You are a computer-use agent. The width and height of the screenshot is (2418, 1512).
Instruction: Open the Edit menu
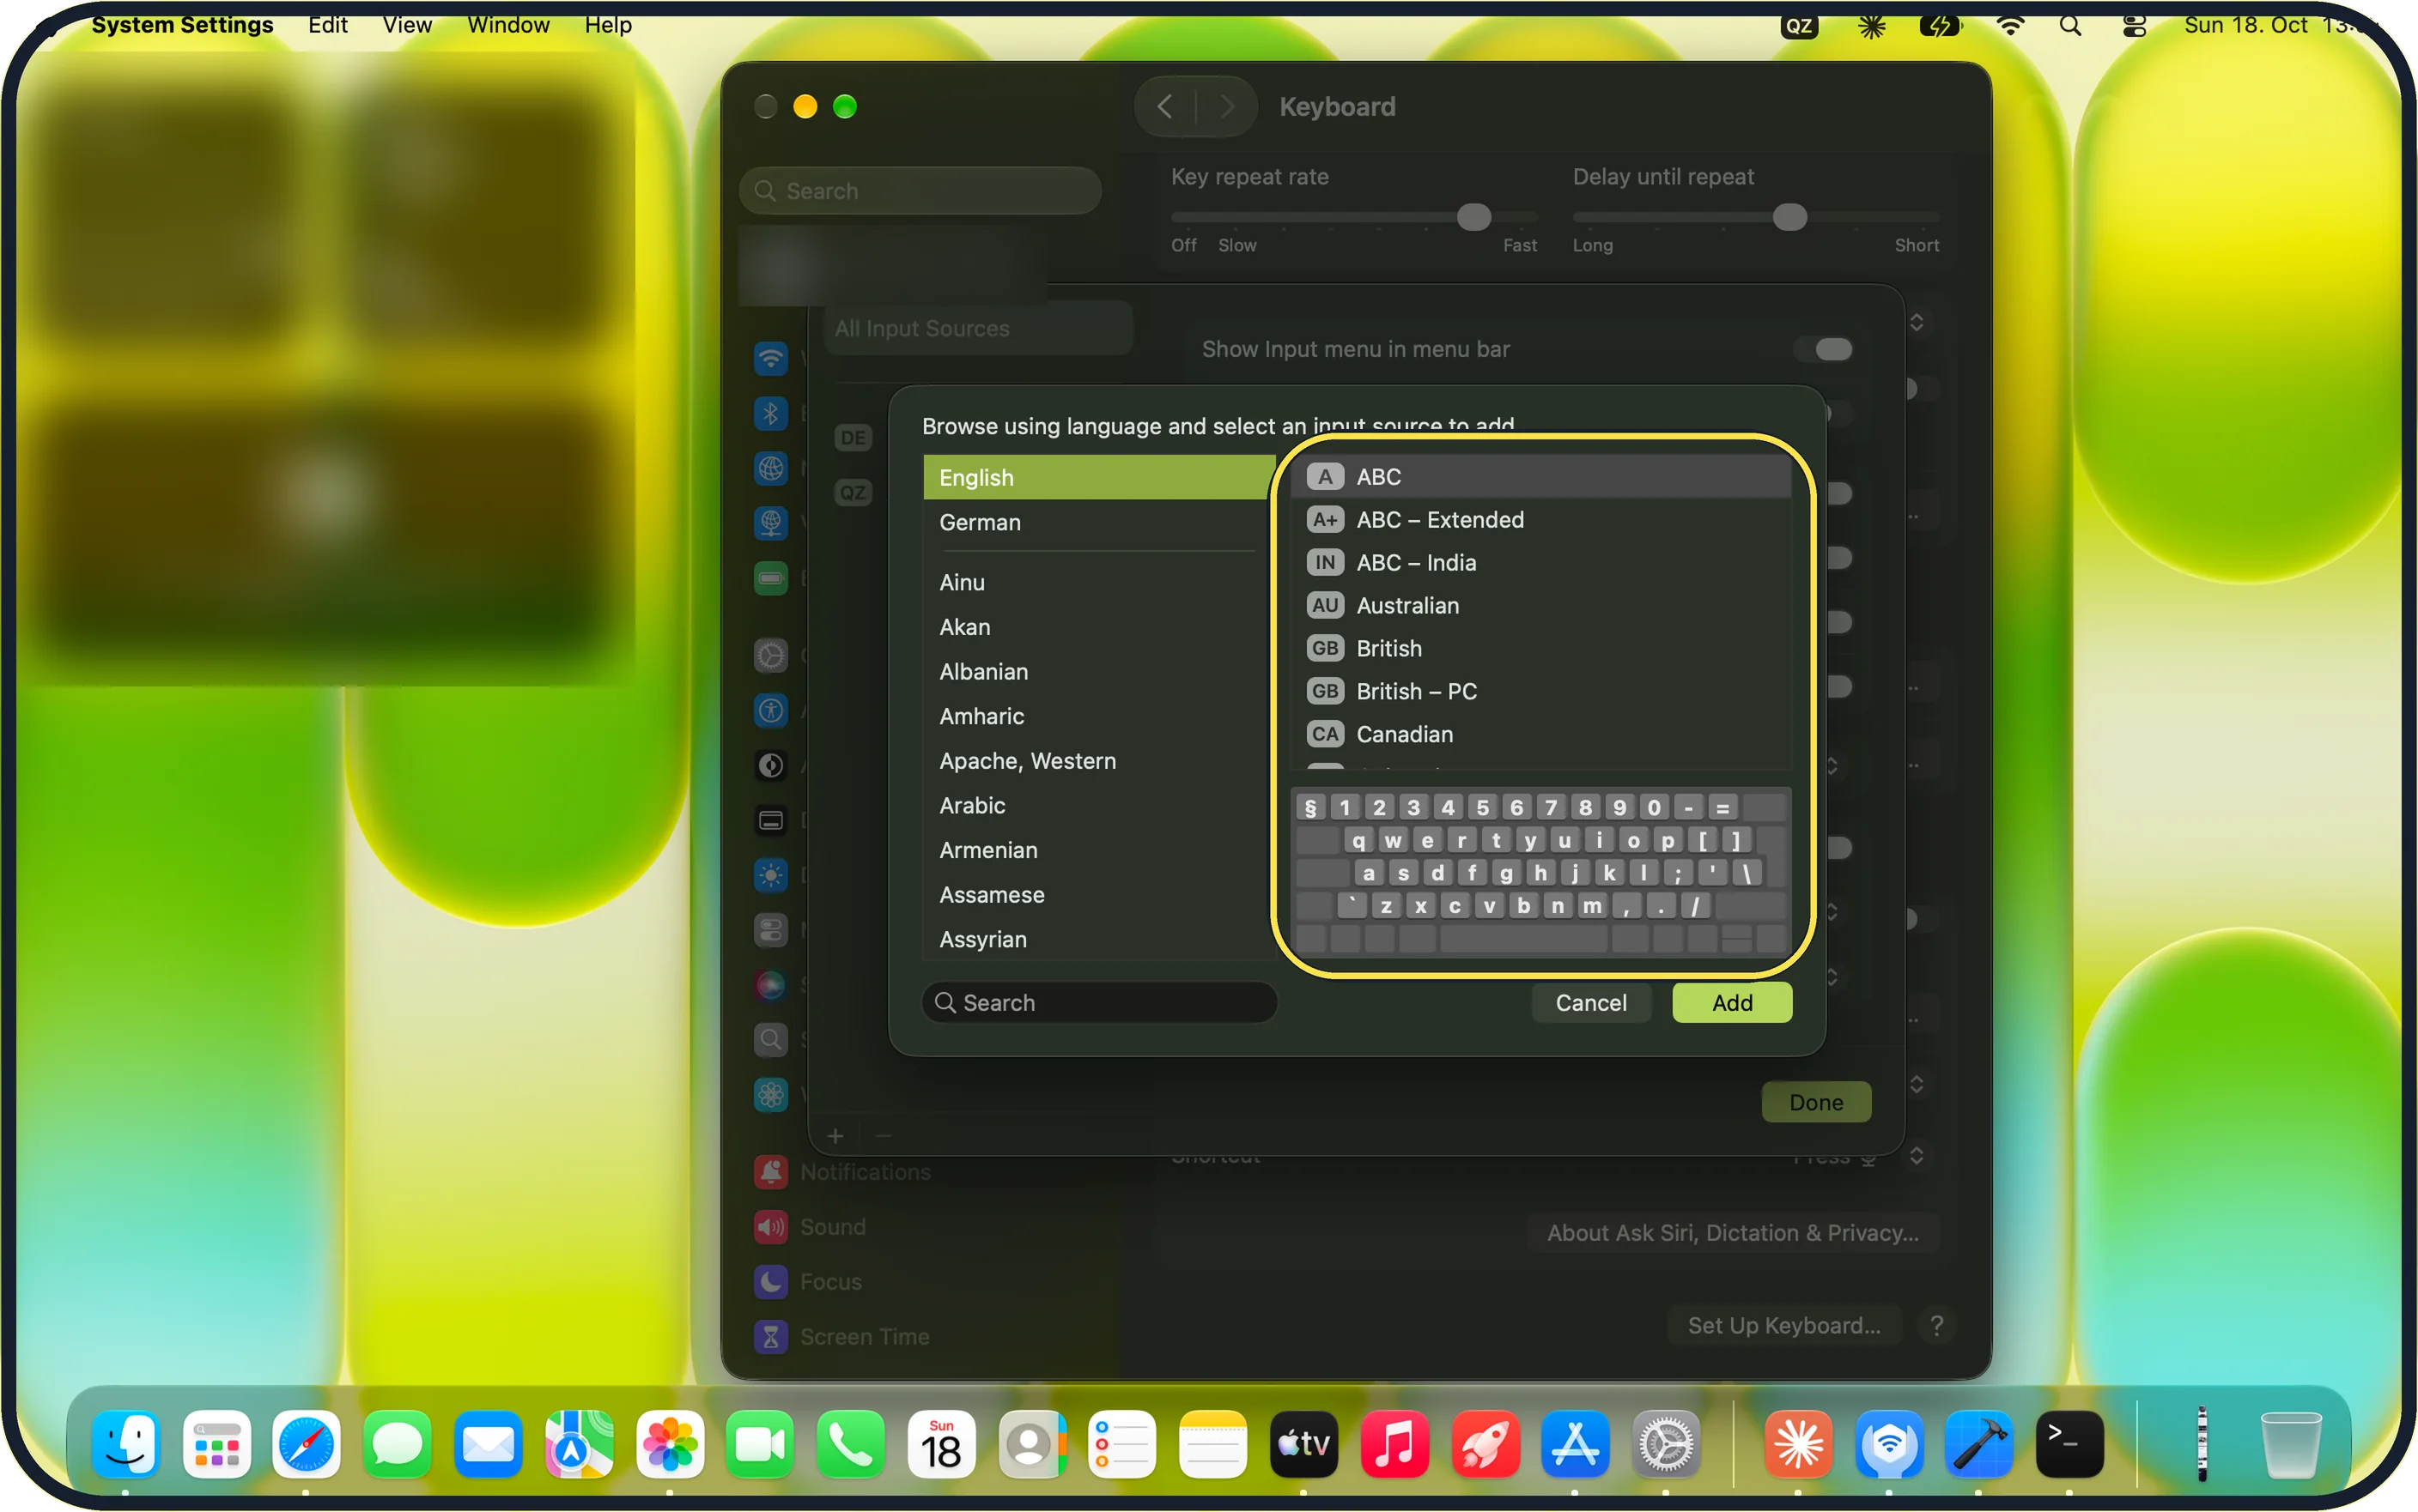pyautogui.click(x=327, y=25)
